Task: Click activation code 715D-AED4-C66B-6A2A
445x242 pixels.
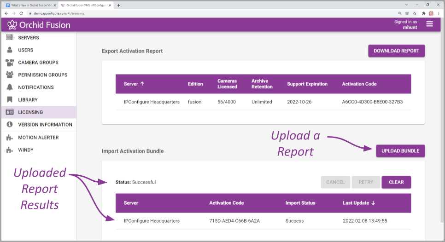Action: pyautogui.click(x=234, y=221)
